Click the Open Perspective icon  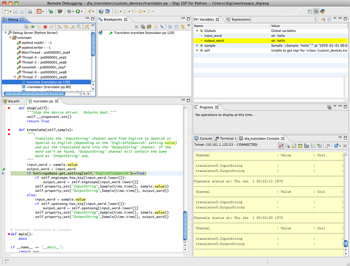(x=310, y=11)
